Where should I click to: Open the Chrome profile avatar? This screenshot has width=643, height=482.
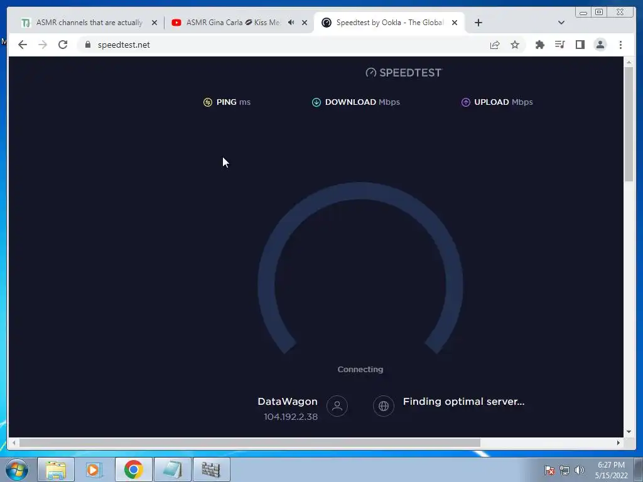[x=600, y=45]
